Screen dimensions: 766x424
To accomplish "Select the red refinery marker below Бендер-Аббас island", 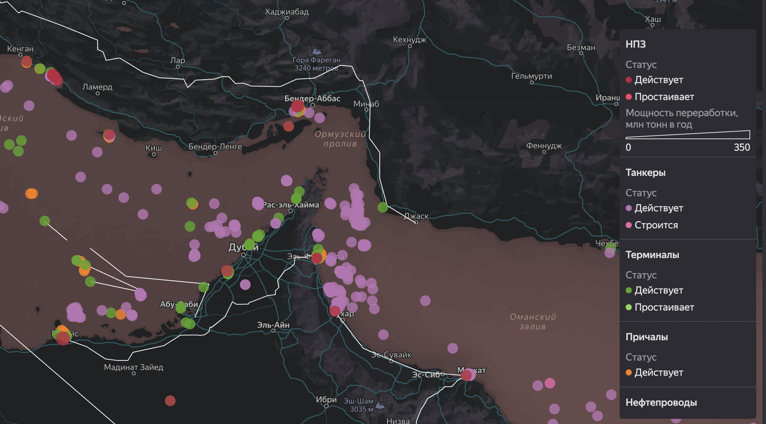I will pos(288,126).
